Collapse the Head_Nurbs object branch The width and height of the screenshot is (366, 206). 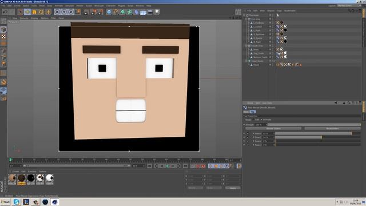point(246,61)
